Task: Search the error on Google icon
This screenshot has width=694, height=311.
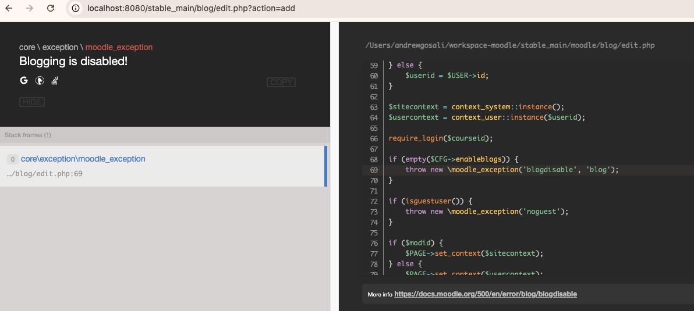Action: 24,80
